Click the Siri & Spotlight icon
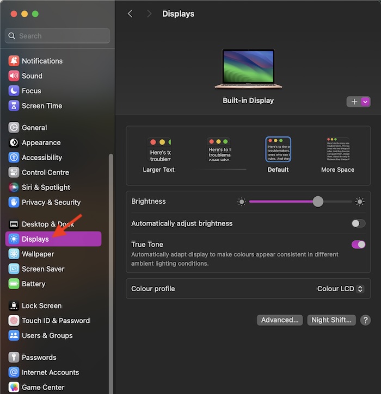 click(x=14, y=187)
